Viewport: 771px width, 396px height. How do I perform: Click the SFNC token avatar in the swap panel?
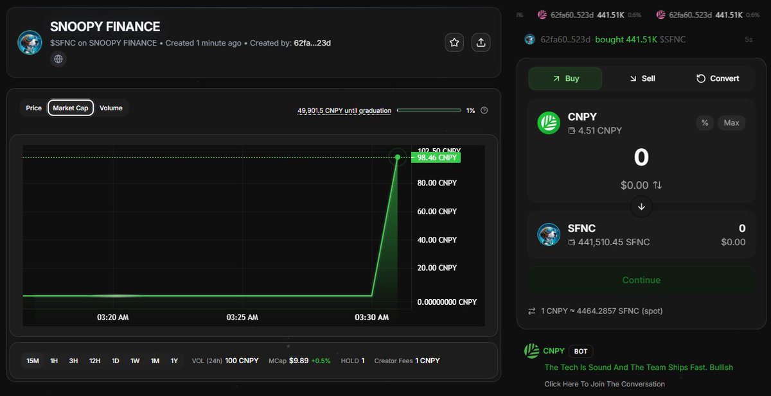click(x=549, y=236)
